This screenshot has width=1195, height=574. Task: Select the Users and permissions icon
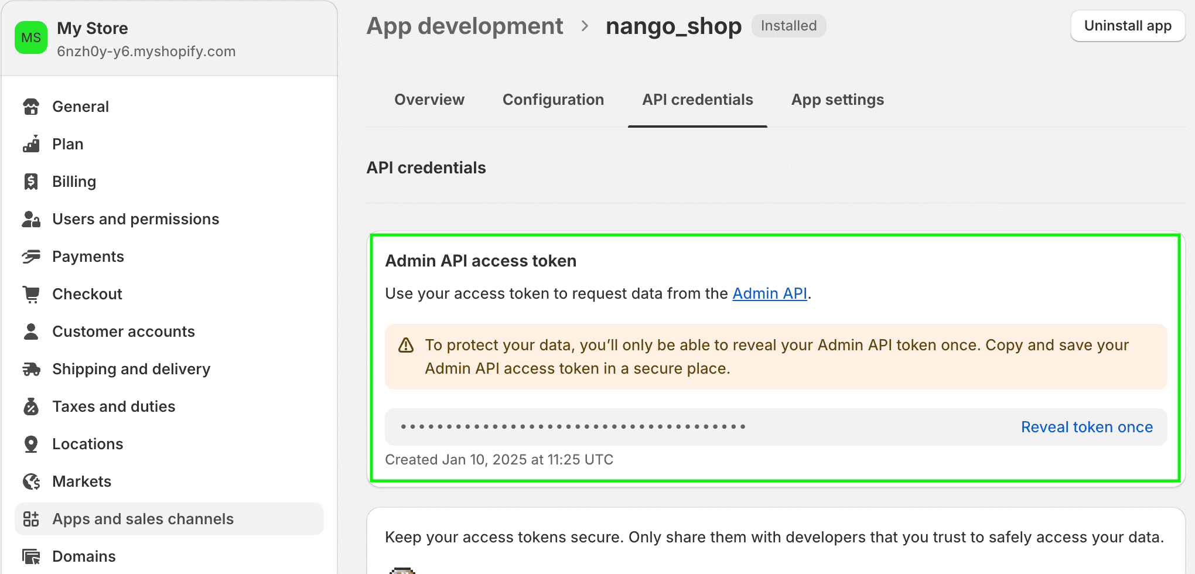coord(31,219)
